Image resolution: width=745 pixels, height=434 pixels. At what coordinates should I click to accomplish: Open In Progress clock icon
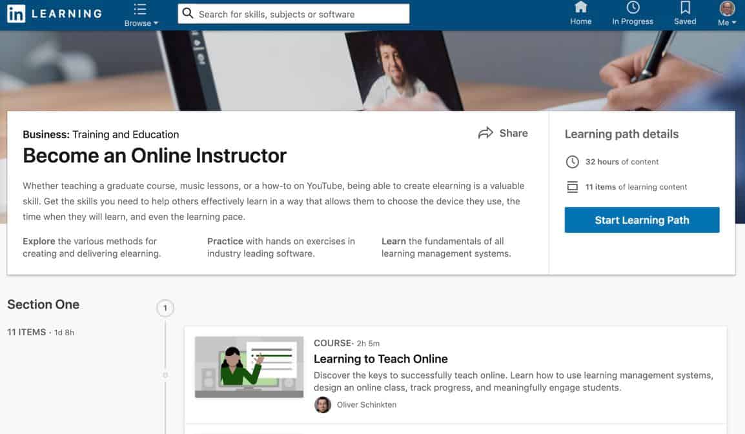633,8
